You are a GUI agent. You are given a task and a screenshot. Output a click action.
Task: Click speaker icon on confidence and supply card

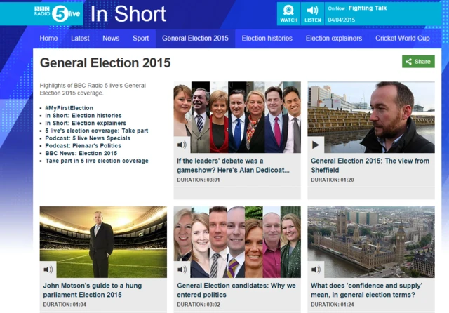(316, 269)
